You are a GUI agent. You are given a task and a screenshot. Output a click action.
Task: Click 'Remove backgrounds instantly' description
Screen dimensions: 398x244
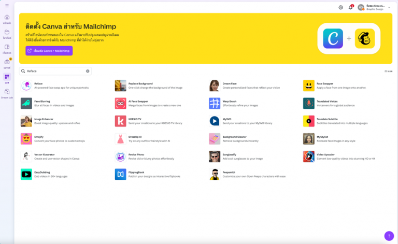[x=240, y=141]
